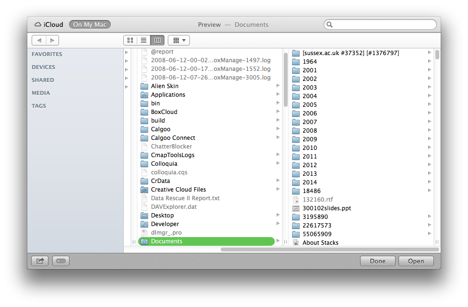
Task: Click the 132160.rtf file icon
Action: (296, 200)
